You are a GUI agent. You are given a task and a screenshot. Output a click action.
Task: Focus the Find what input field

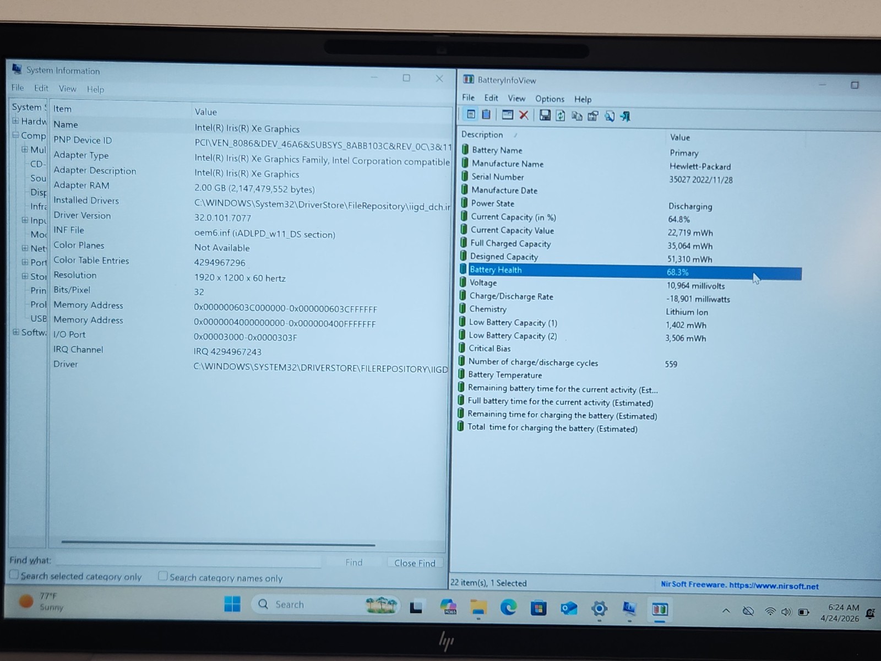(x=188, y=561)
